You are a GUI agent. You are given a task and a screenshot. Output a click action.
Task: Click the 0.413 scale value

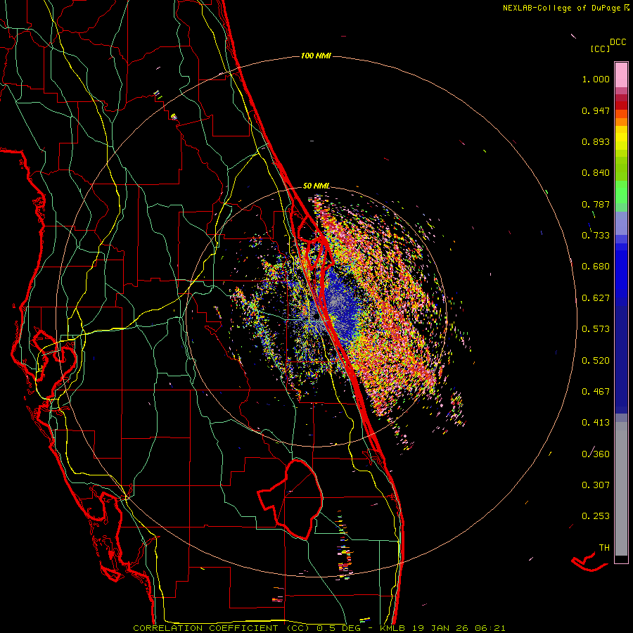click(596, 423)
